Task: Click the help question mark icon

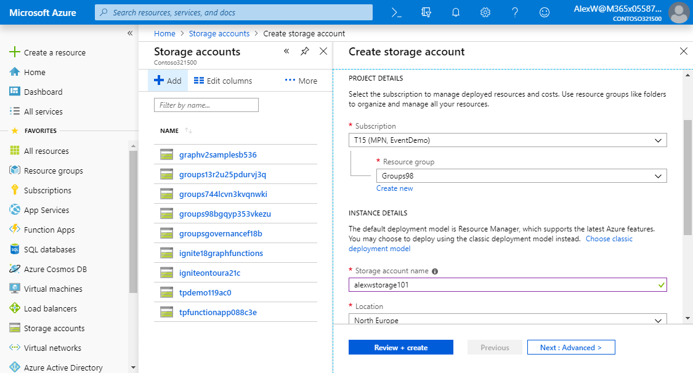Action: tap(515, 12)
